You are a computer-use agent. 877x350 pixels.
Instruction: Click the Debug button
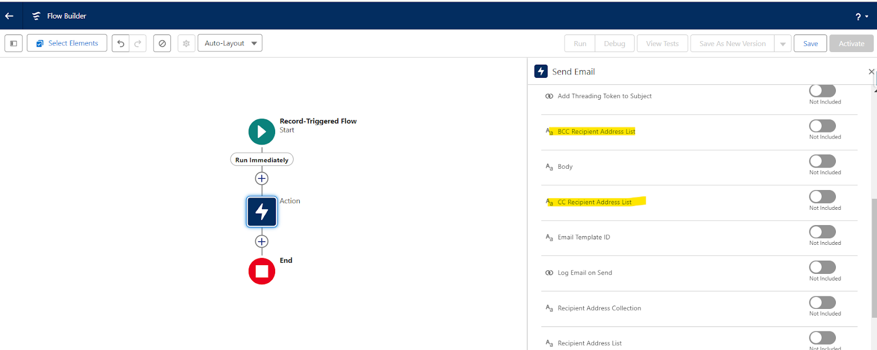point(614,44)
